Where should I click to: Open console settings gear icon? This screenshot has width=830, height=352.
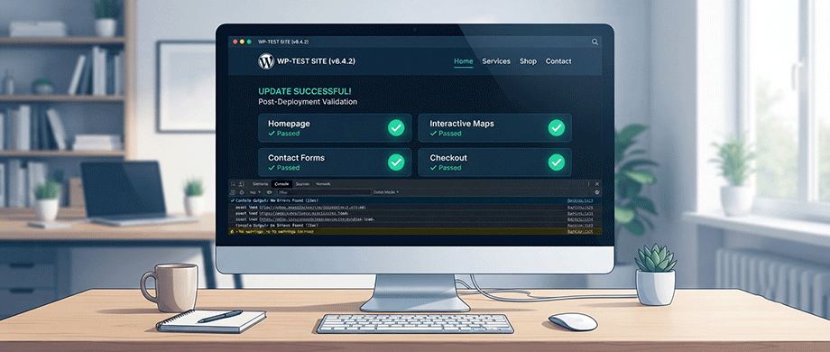click(597, 192)
